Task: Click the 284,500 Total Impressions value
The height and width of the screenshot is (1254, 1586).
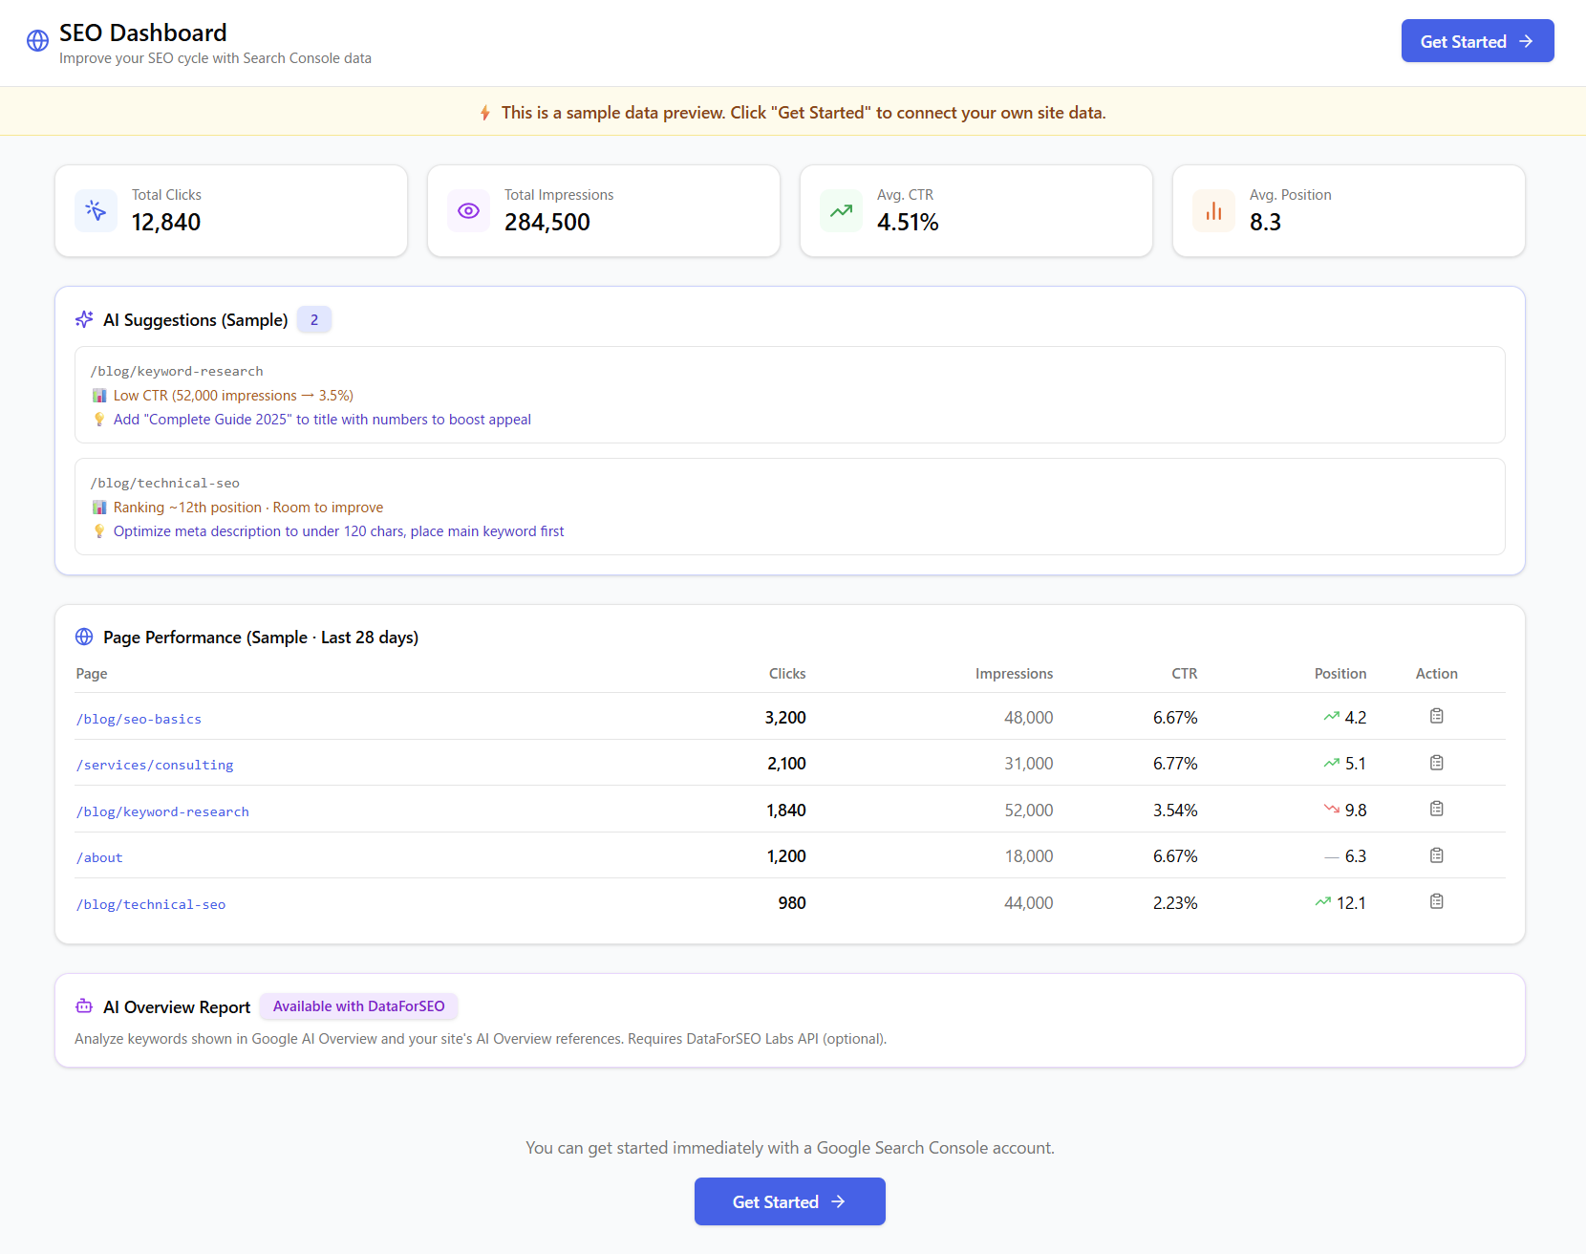Action: click(547, 223)
